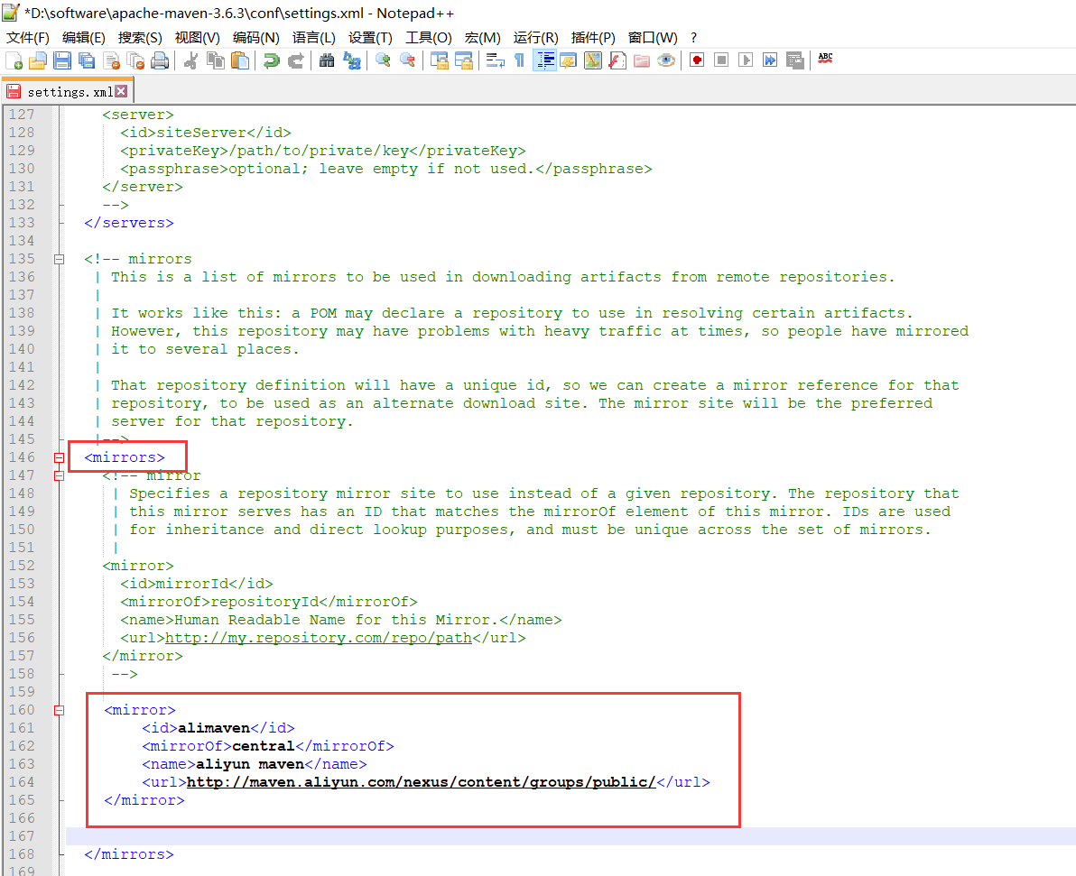Click the ABC spell check icon

[826, 60]
